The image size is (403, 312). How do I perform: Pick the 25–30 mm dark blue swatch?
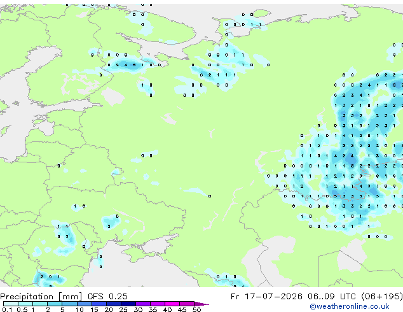(128, 304)
